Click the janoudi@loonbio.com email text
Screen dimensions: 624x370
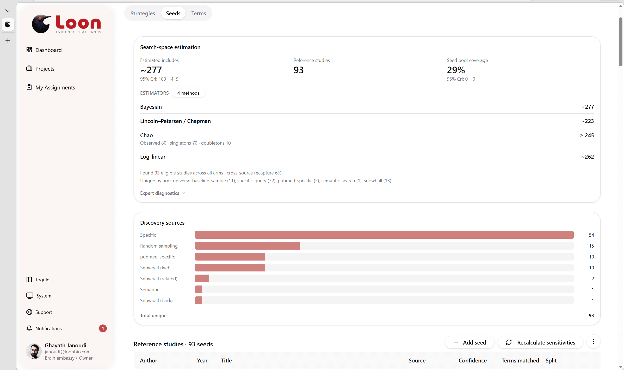coord(68,352)
